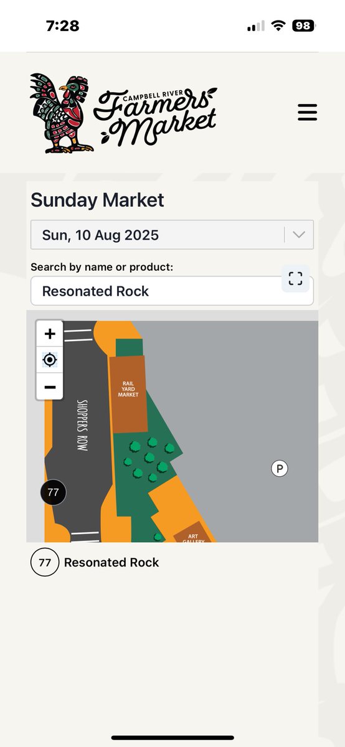Click the date dropdown chevron arrow
Viewport: 345px width, 747px height.
pyautogui.click(x=299, y=235)
